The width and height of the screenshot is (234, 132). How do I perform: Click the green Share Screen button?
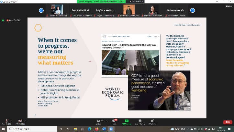pyautogui.click(x=127, y=122)
